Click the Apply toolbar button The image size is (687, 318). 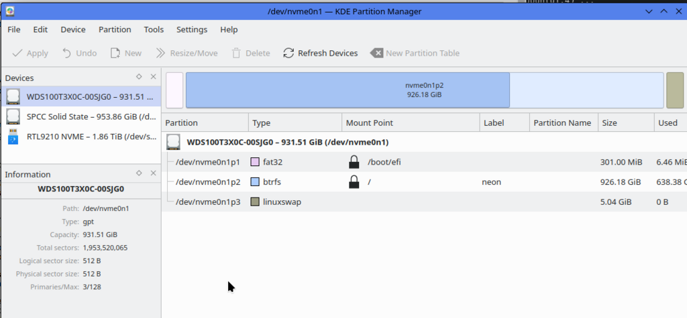(30, 54)
